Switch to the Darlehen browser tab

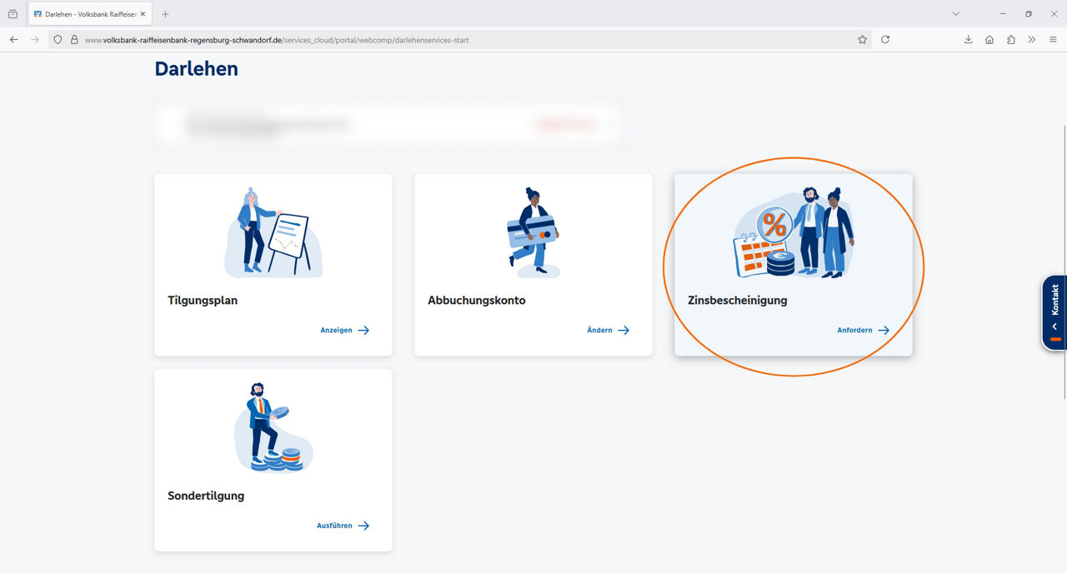[x=82, y=13]
